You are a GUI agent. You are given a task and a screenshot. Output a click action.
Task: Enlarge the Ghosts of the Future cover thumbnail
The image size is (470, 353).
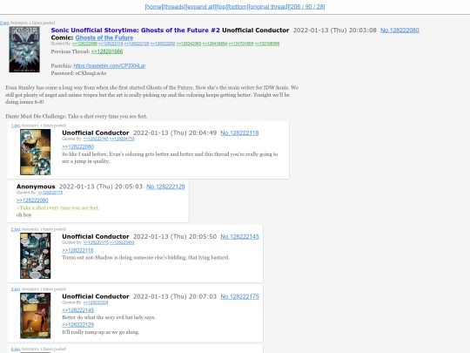click(24, 49)
